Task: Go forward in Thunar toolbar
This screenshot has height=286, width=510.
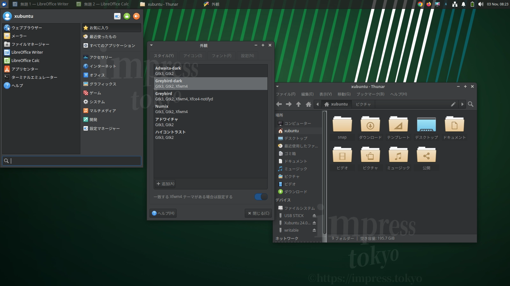Action: pos(289,104)
